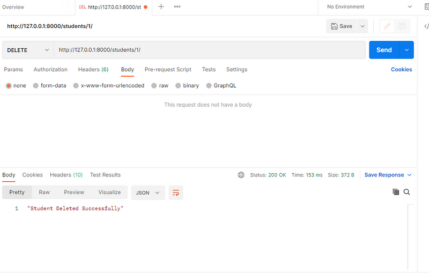
Task: Open the Cookies link
Action: [401, 70]
